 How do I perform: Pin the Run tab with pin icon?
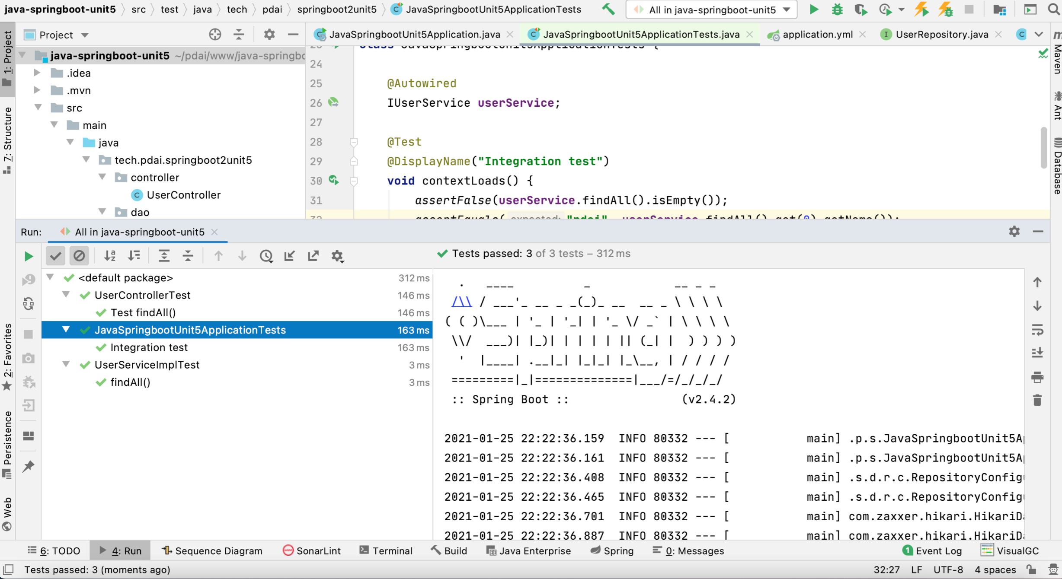tap(29, 466)
